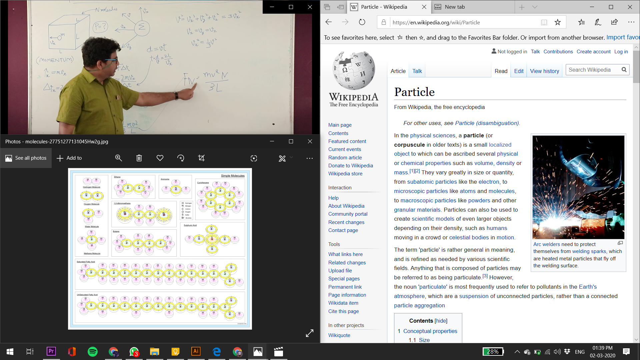Select the Read tab on Wikipedia
The width and height of the screenshot is (640, 360).
tap(501, 71)
